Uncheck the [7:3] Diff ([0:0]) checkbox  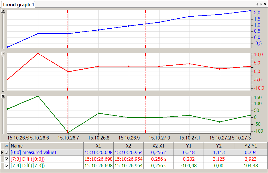(x=7, y=159)
